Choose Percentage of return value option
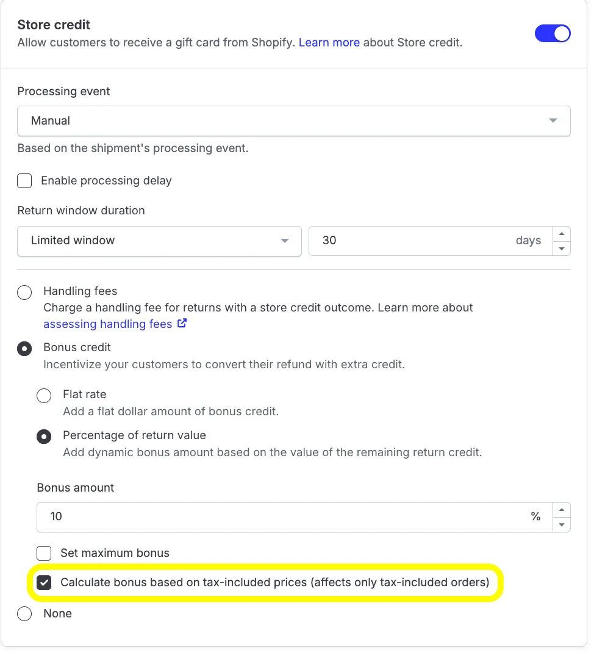 tap(44, 437)
